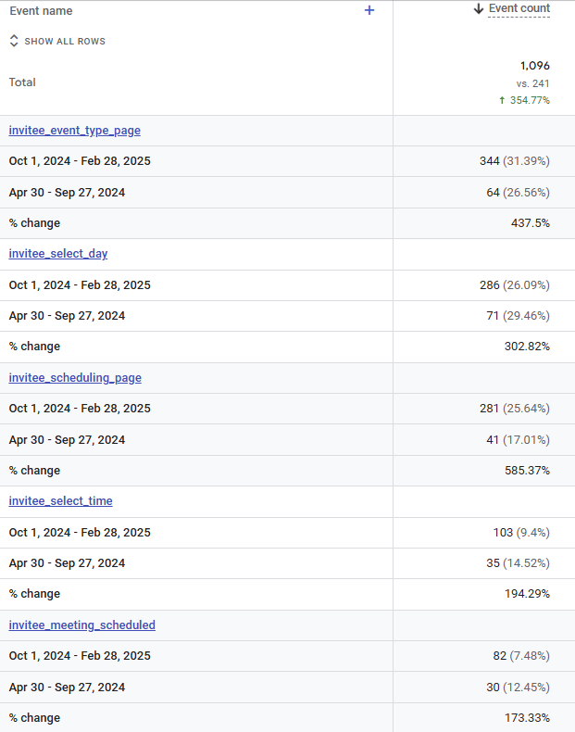Select the 173.33% change for meeting scheduled
Screen dimensions: 575x732
tap(527, 717)
